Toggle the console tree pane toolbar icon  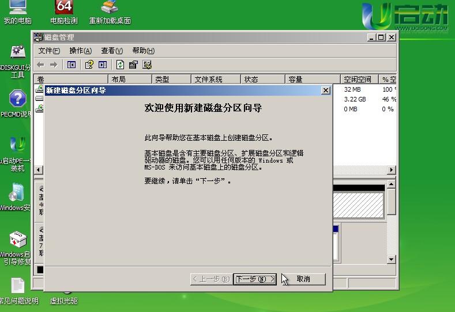pos(72,65)
